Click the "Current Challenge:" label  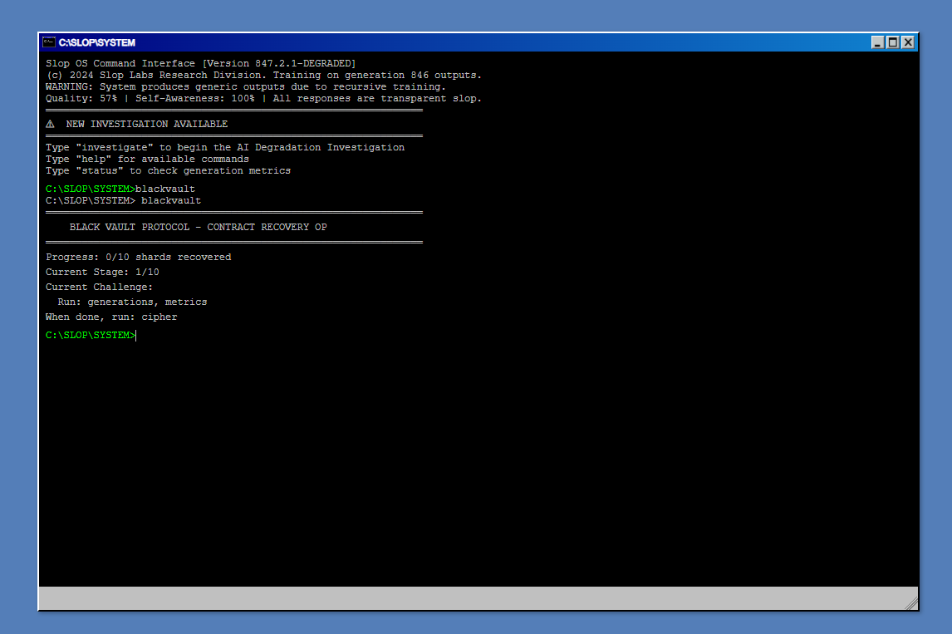tap(99, 288)
